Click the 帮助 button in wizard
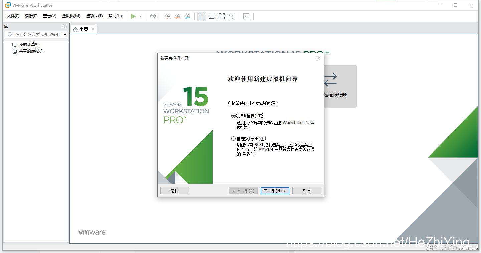This screenshot has width=481, height=253. [x=175, y=191]
